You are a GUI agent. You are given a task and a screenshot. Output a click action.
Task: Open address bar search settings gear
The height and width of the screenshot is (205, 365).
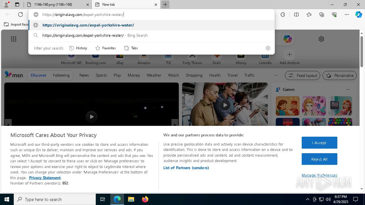tap(268, 48)
